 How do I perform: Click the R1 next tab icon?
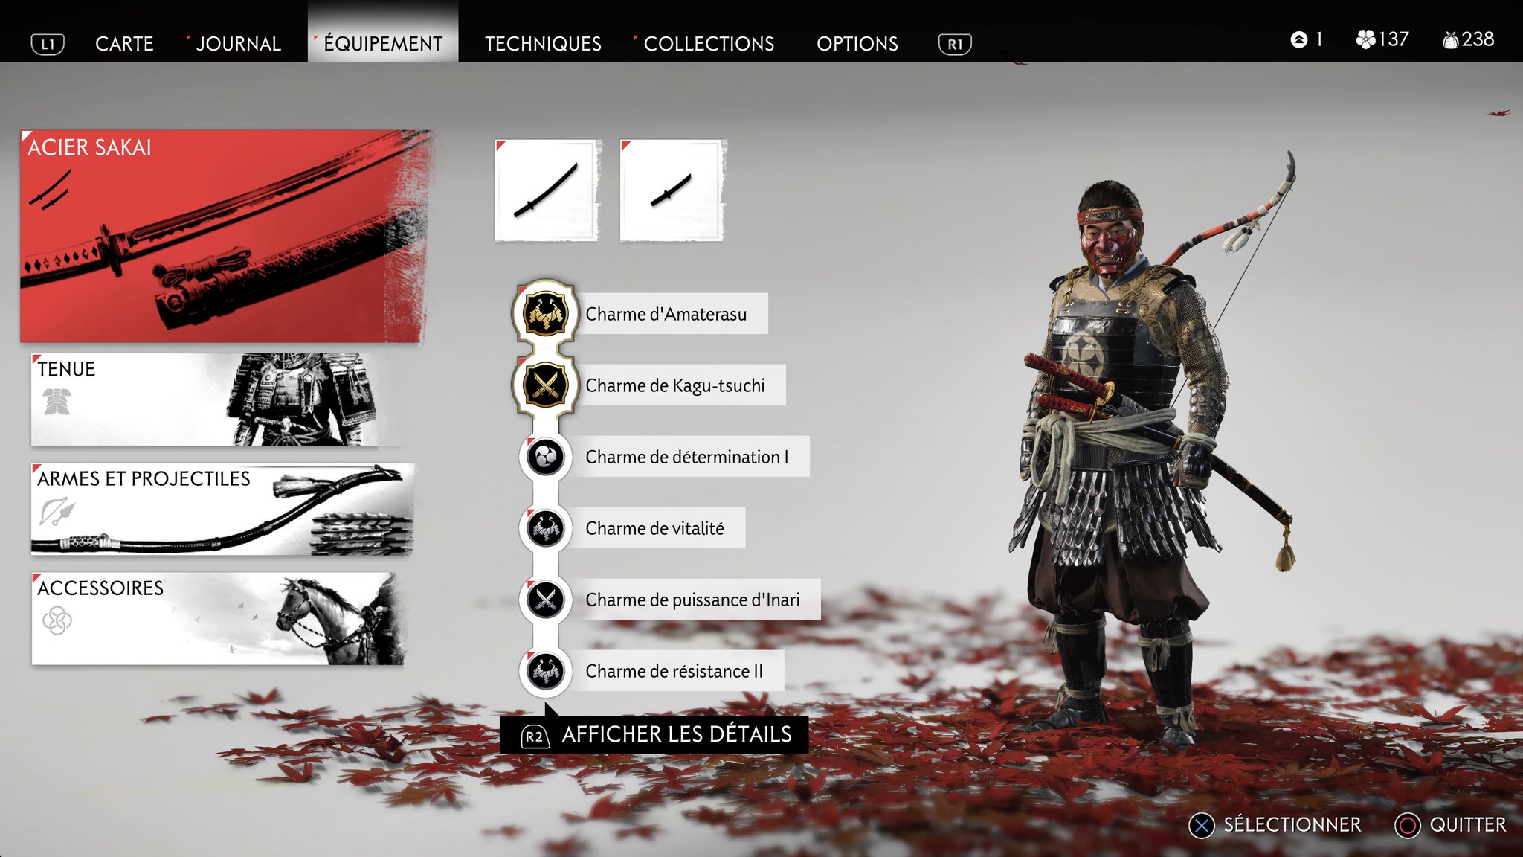(955, 44)
